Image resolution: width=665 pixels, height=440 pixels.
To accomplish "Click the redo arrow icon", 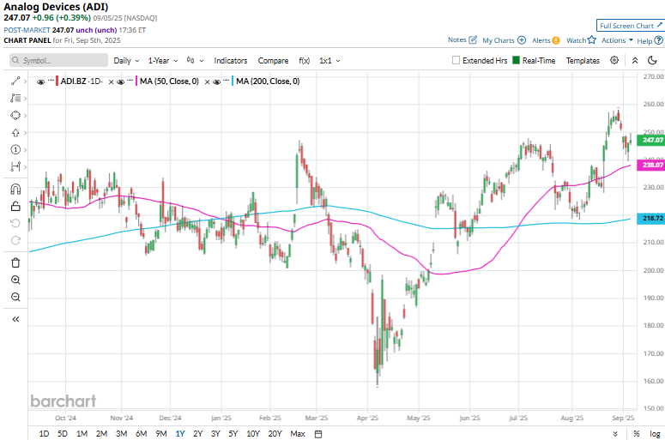I will [15, 240].
